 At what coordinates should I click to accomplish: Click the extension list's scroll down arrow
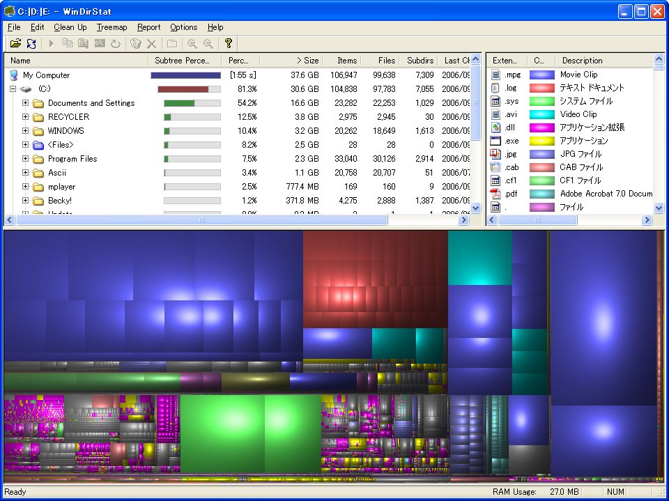point(659,208)
